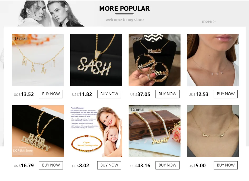Click Buy Now for the 8.02 amber necklace
249x181 pixels.
pyautogui.click(x=109, y=165)
